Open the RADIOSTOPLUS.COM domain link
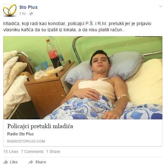 [26, 141]
